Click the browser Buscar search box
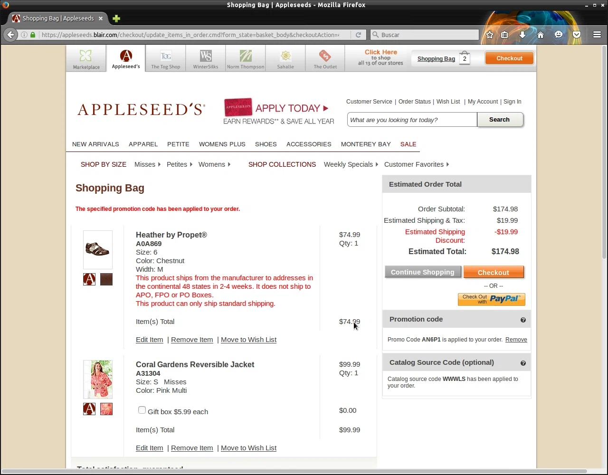 pyautogui.click(x=425, y=35)
